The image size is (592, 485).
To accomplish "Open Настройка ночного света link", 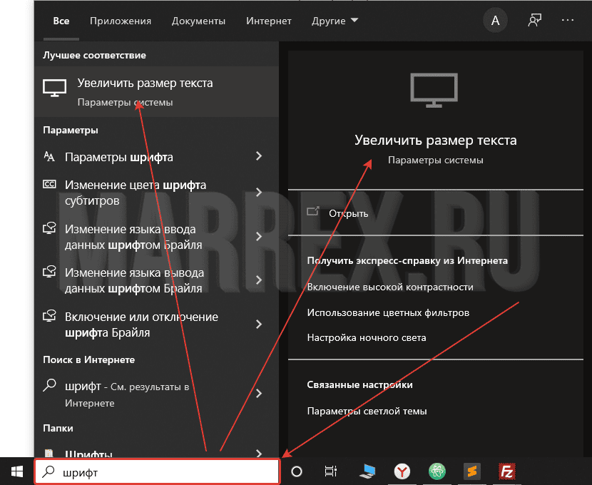I will [367, 338].
